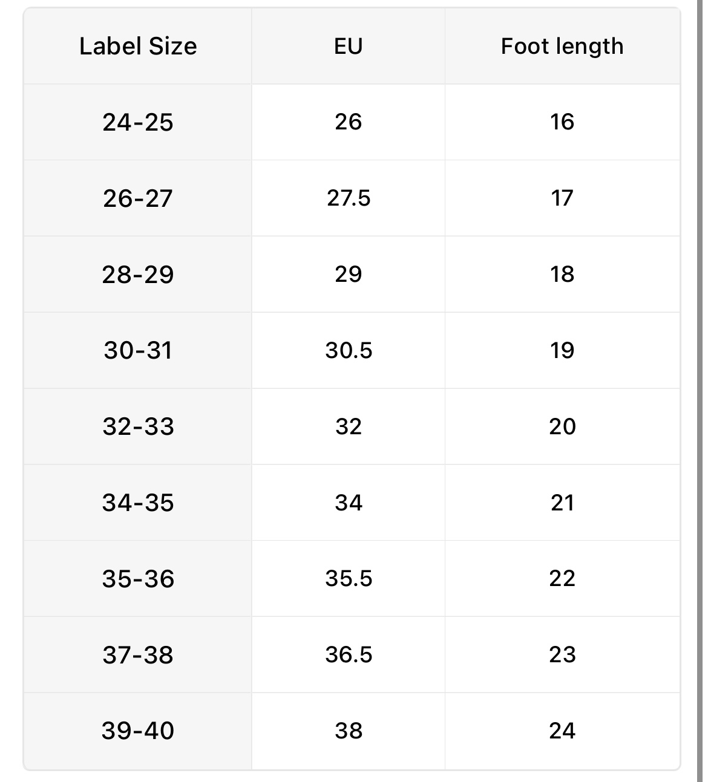Click foot length 16 cell
Viewport: 708px width, 782px height.
coord(562,122)
